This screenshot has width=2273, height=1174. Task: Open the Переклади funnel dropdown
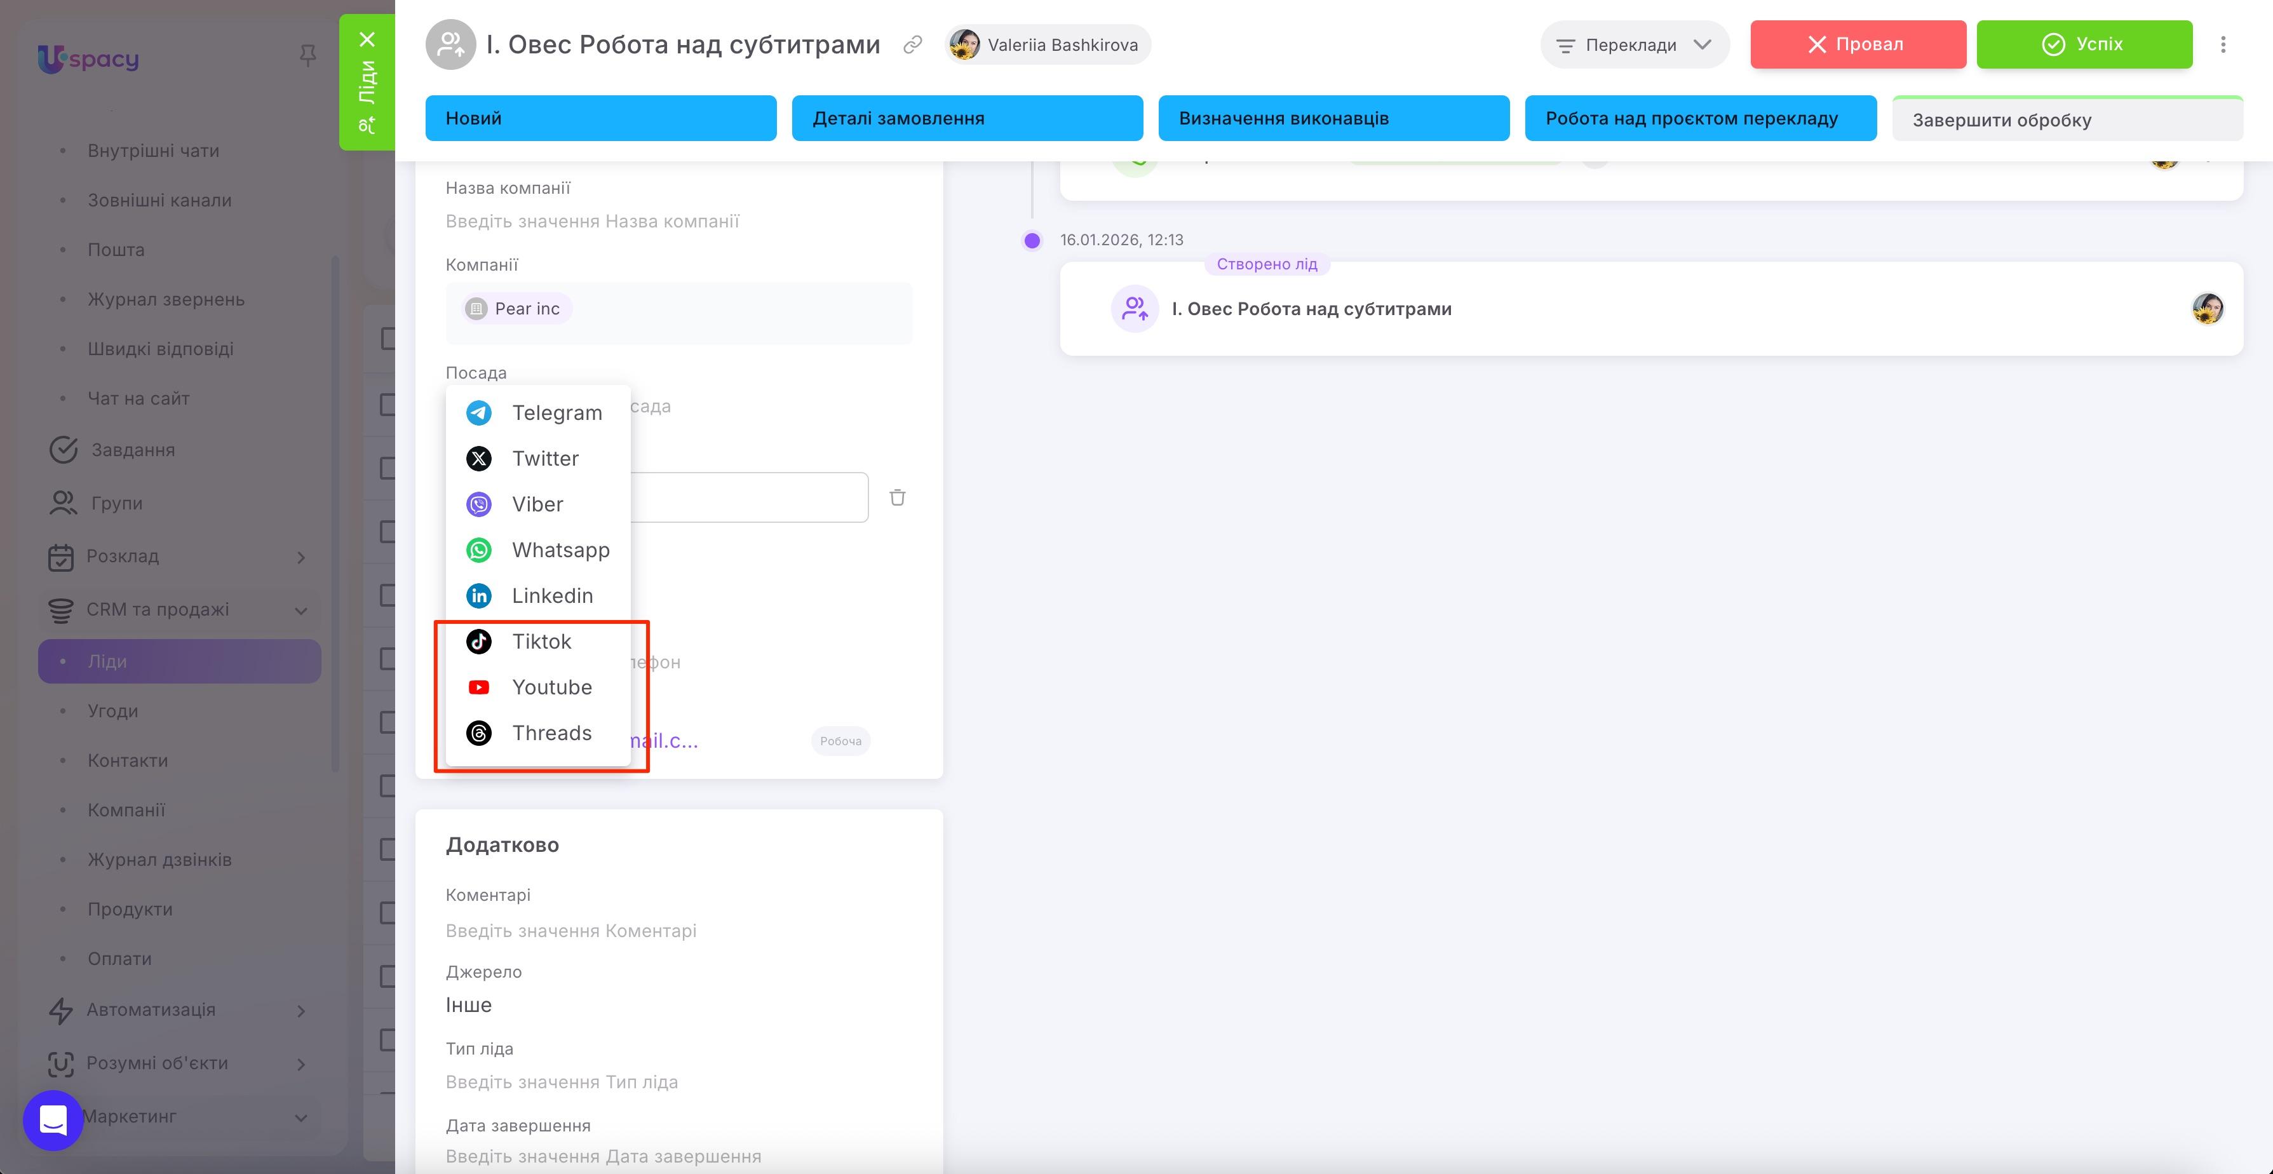click(x=1634, y=44)
